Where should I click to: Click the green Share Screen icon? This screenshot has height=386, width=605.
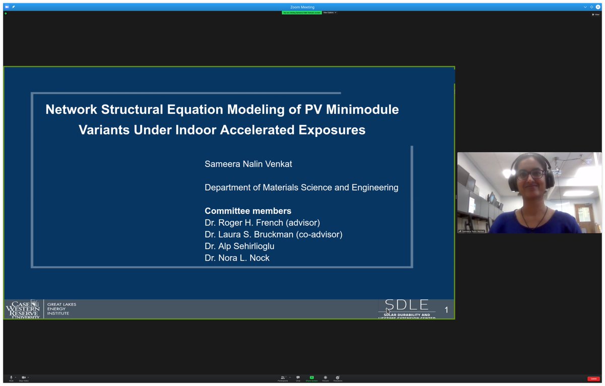tap(312, 377)
